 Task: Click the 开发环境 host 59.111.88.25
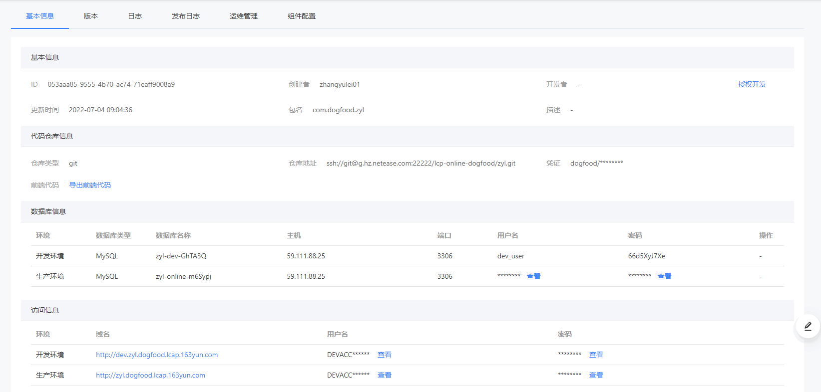(306, 256)
